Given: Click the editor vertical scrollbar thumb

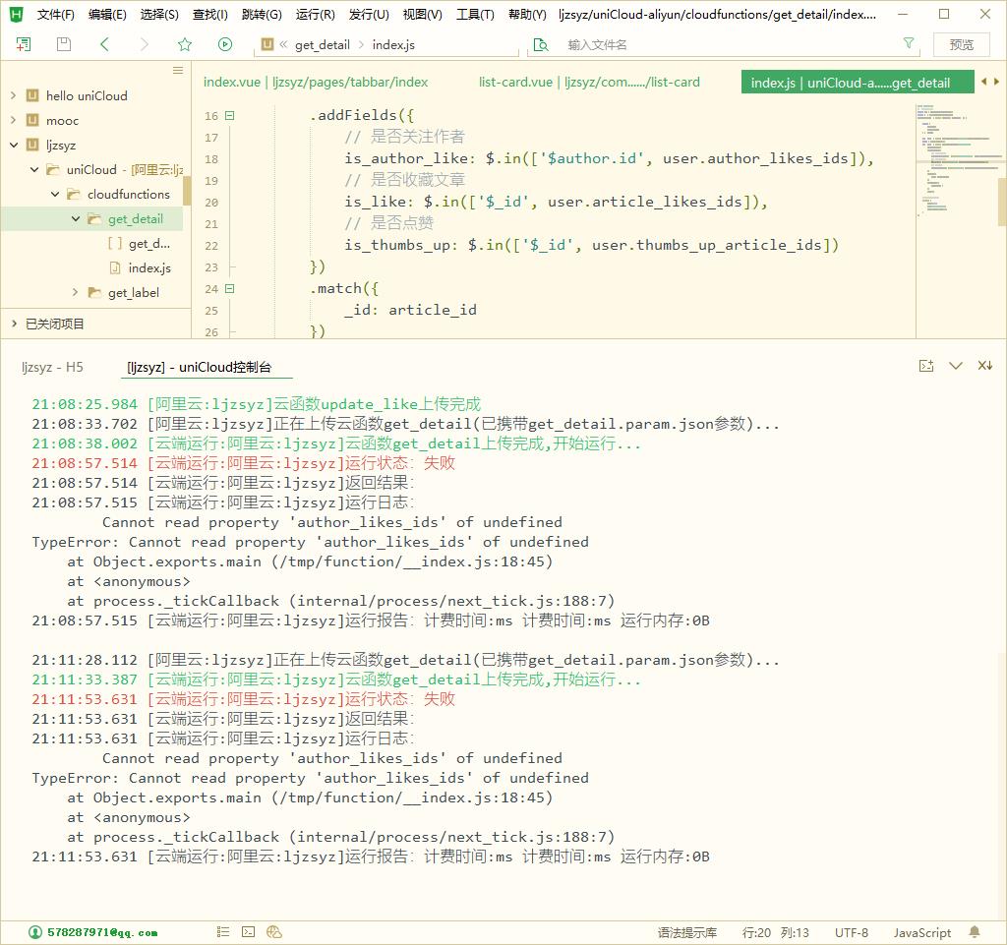Looking at the screenshot, I should (1002, 203).
